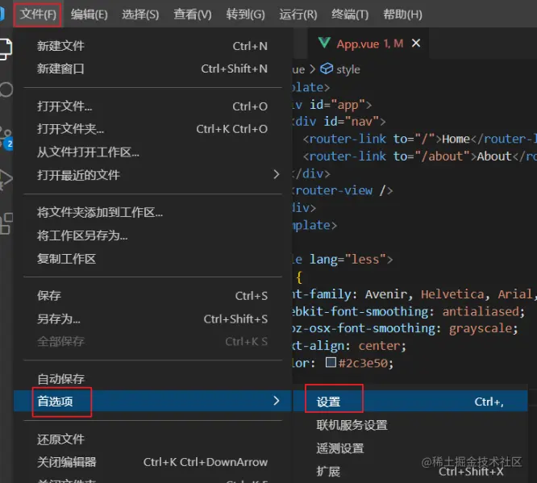
Task: Click the grayscale font-smoothing line
Action: click(406, 328)
